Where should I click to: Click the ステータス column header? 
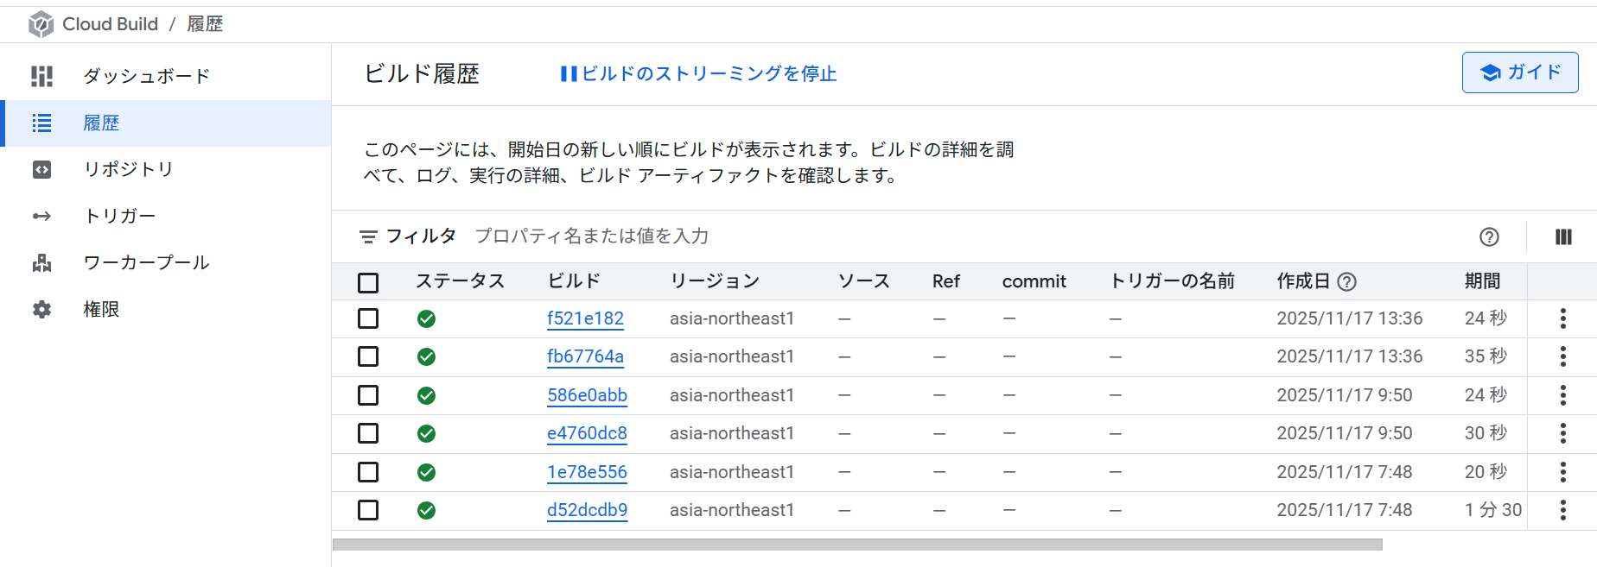pos(460,281)
